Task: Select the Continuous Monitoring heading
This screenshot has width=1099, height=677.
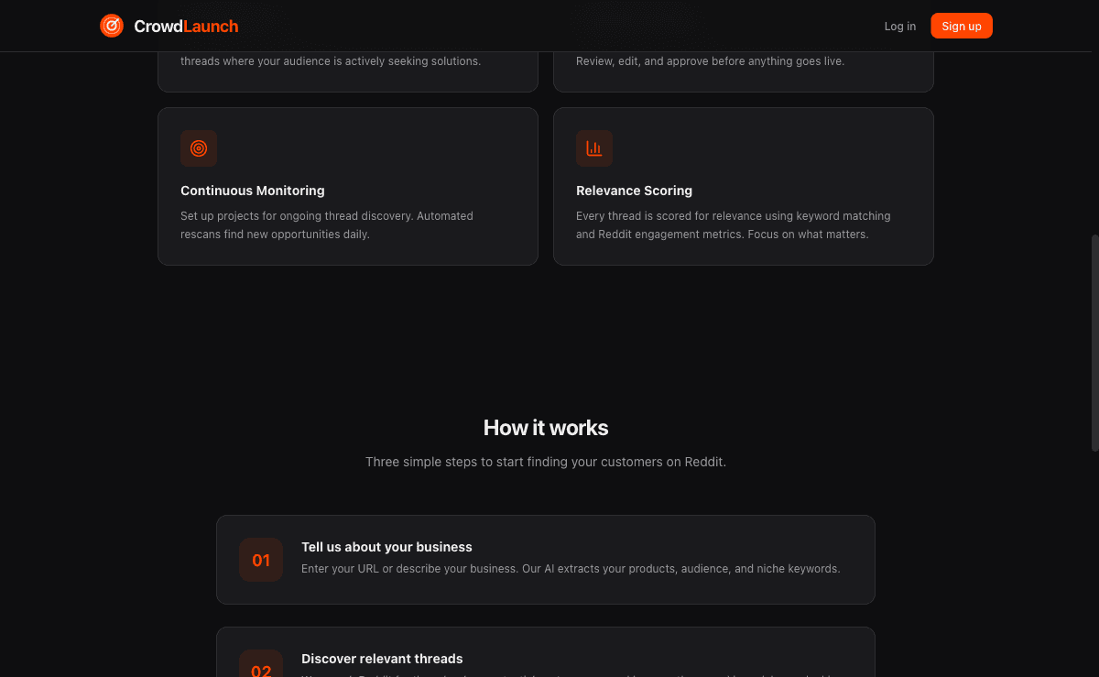Action: (253, 191)
